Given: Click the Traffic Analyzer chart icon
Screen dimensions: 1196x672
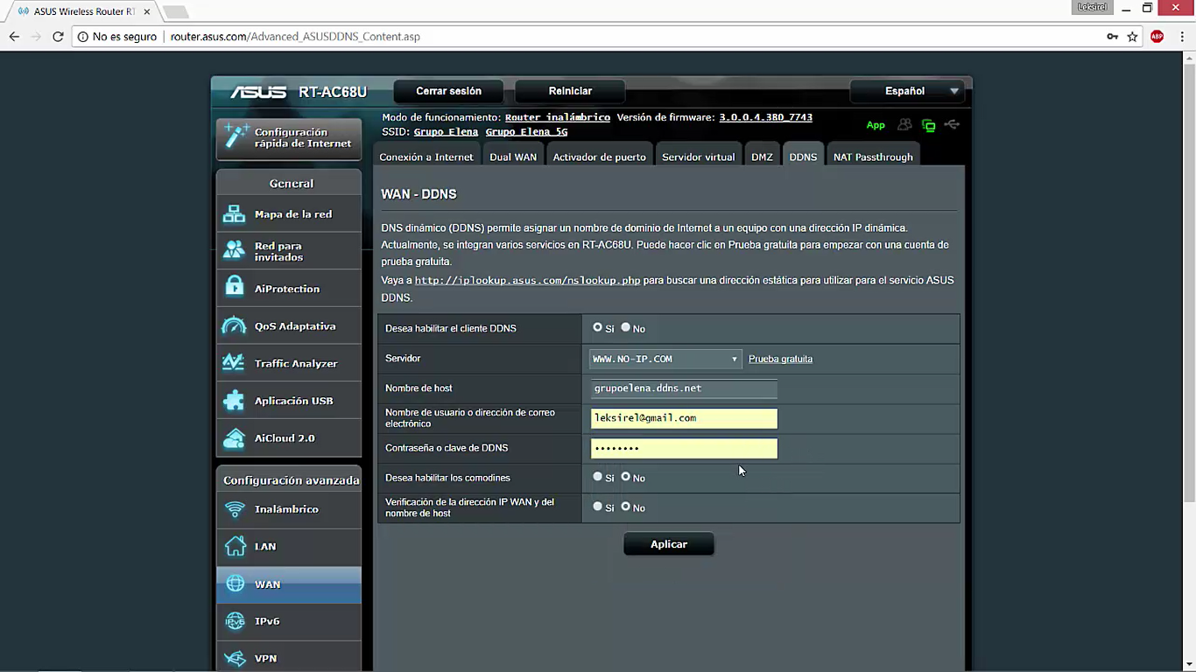Looking at the screenshot, I should coord(234,363).
